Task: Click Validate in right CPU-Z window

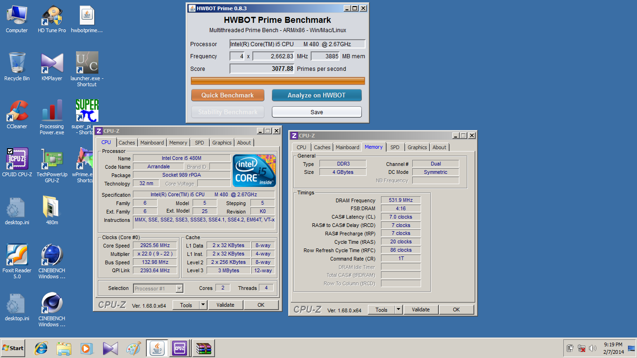Action: coord(421,310)
